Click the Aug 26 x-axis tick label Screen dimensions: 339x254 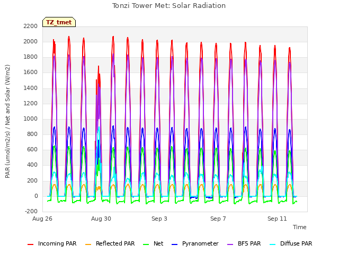pyautogui.click(x=42, y=219)
